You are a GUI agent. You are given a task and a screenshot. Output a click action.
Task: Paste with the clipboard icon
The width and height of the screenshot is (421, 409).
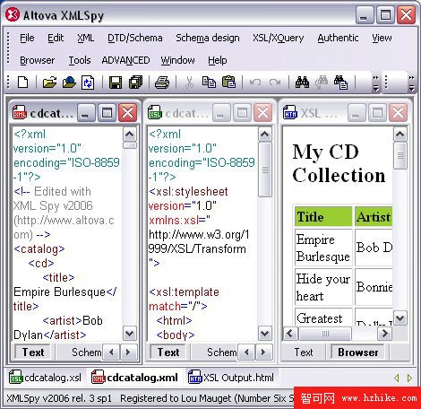click(x=228, y=83)
